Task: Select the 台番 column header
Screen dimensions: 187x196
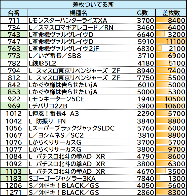Action: [14, 13]
